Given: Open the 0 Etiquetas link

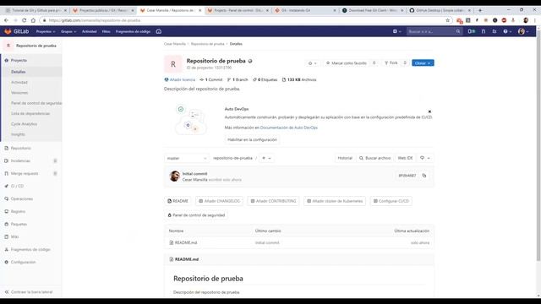Looking at the screenshot, I should click(265, 79).
